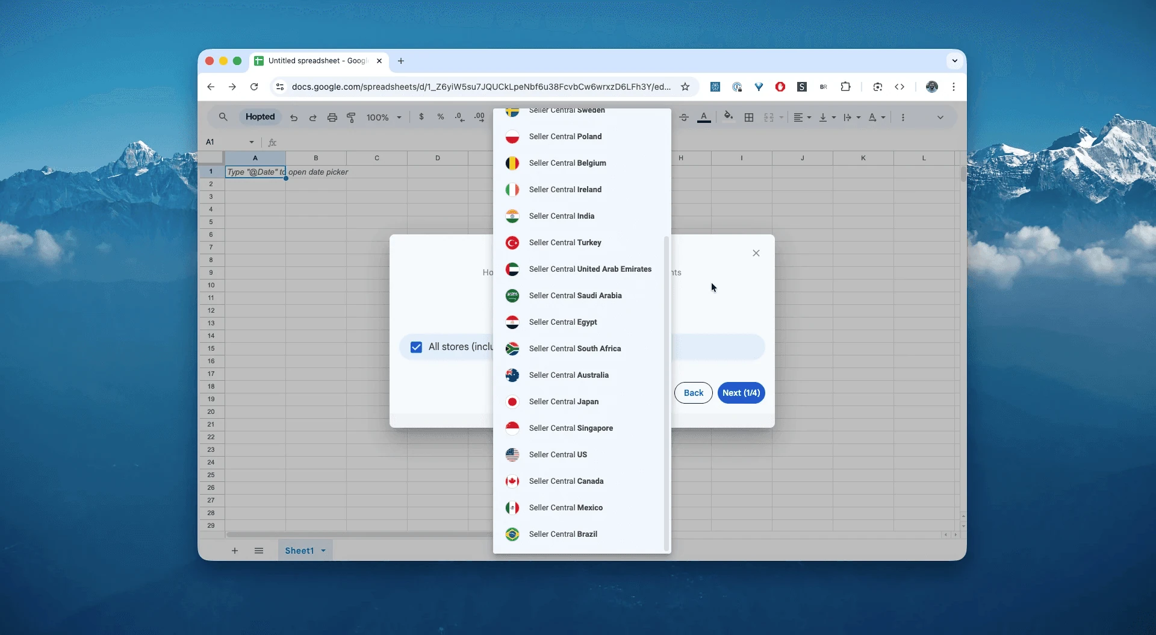Increase decimal places
The image size is (1156, 635).
coord(480,117)
